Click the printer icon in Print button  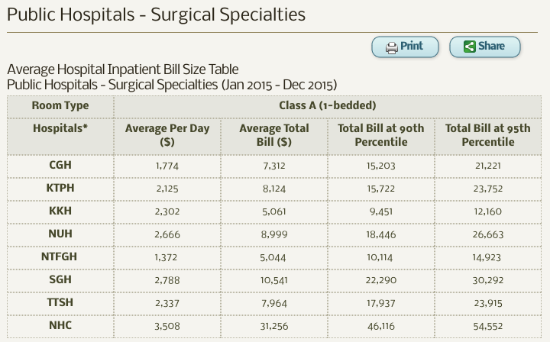point(392,47)
